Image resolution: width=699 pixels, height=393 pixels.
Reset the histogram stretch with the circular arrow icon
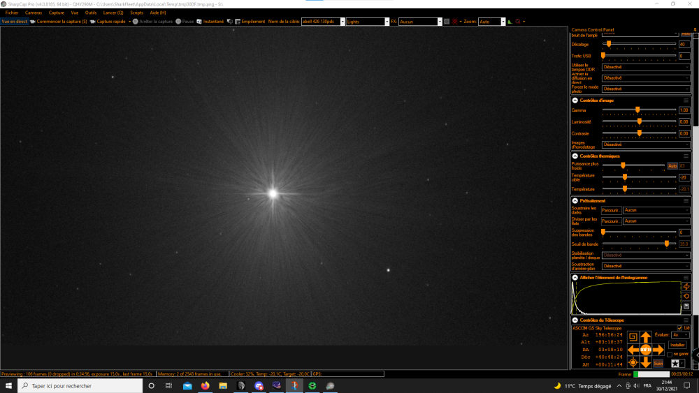coord(686,297)
